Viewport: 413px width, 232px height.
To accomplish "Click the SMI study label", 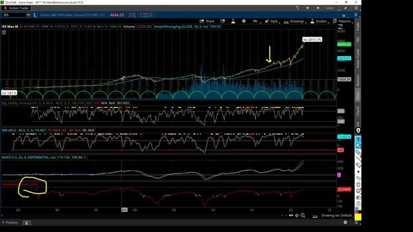I will 17,130.
